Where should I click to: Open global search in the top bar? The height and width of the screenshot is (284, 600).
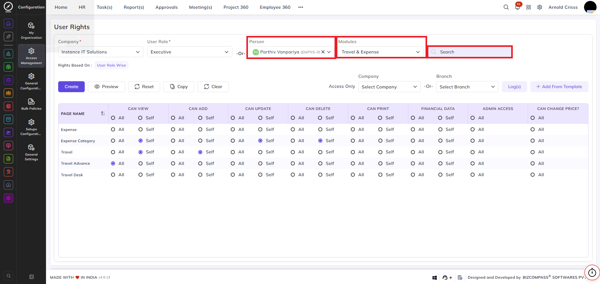coord(506,7)
